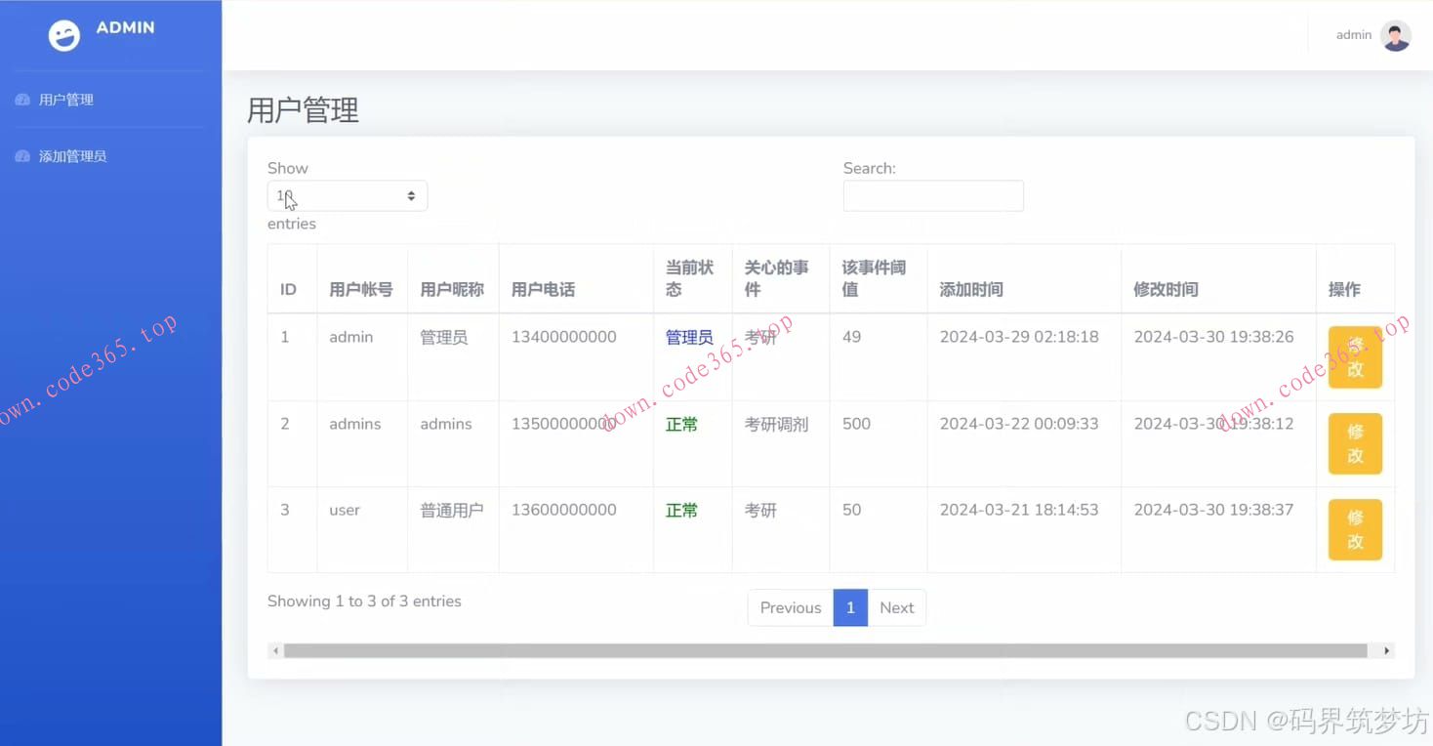Click modify time 2024-03-30 19:38:37
The height and width of the screenshot is (746, 1433).
point(1213,510)
